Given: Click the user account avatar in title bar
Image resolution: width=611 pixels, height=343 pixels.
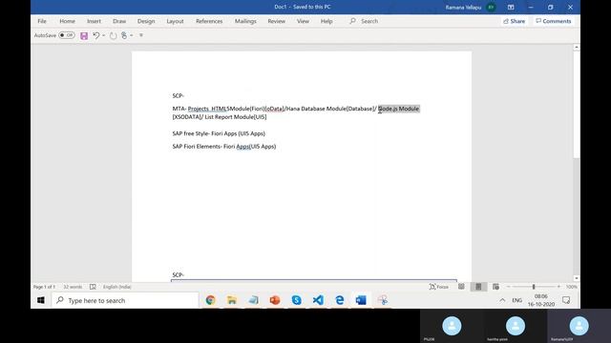Looking at the screenshot, I should 491,7.
